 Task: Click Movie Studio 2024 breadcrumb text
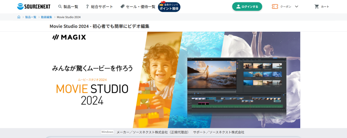click(x=68, y=17)
